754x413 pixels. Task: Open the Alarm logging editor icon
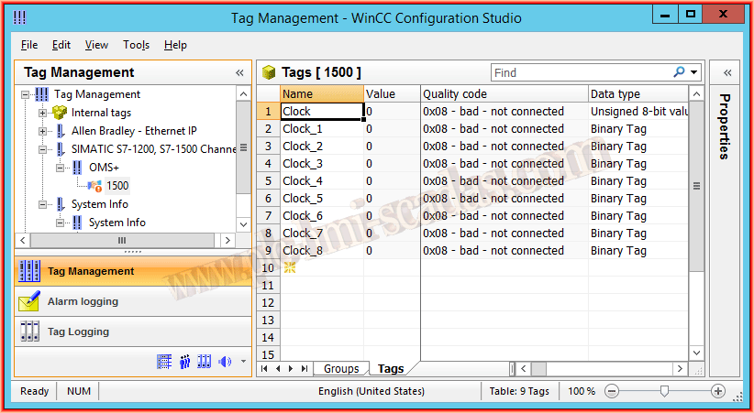[29, 301]
